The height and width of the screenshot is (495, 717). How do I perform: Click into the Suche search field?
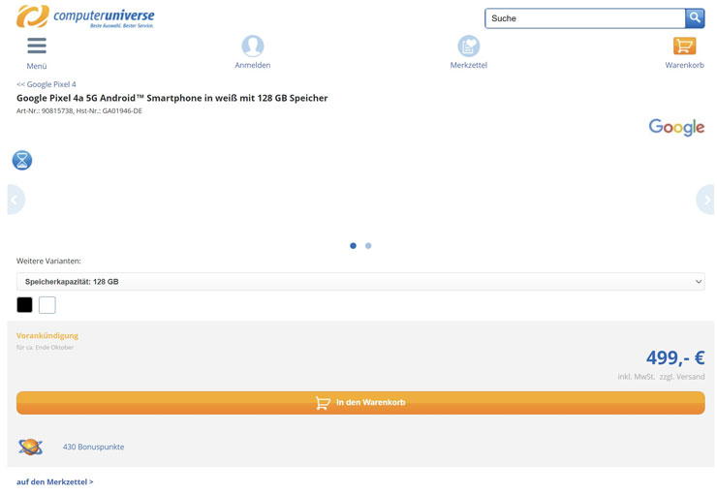(x=585, y=18)
